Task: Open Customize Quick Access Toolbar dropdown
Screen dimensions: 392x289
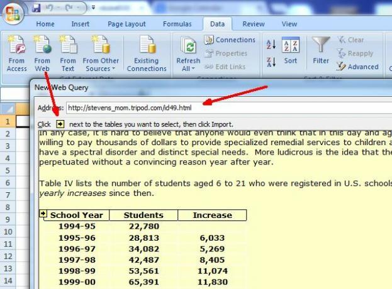Action: [x=93, y=8]
